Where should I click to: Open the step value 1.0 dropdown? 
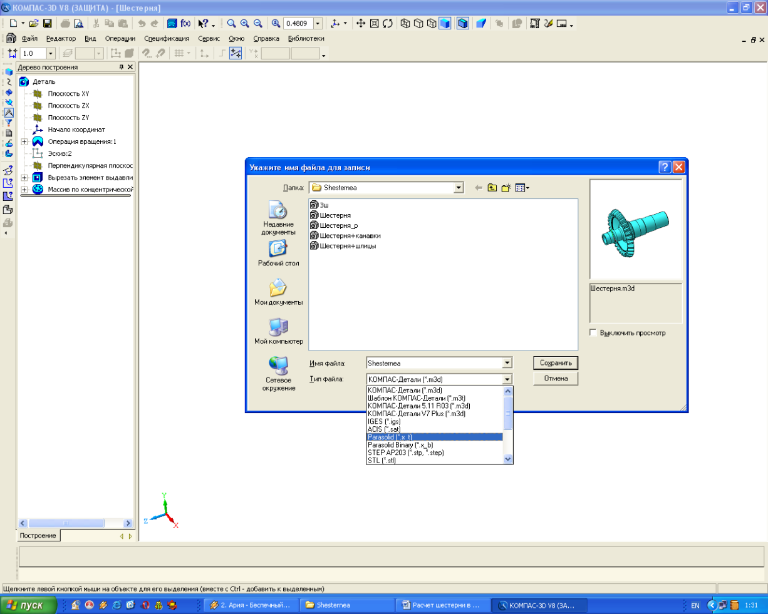(51, 53)
